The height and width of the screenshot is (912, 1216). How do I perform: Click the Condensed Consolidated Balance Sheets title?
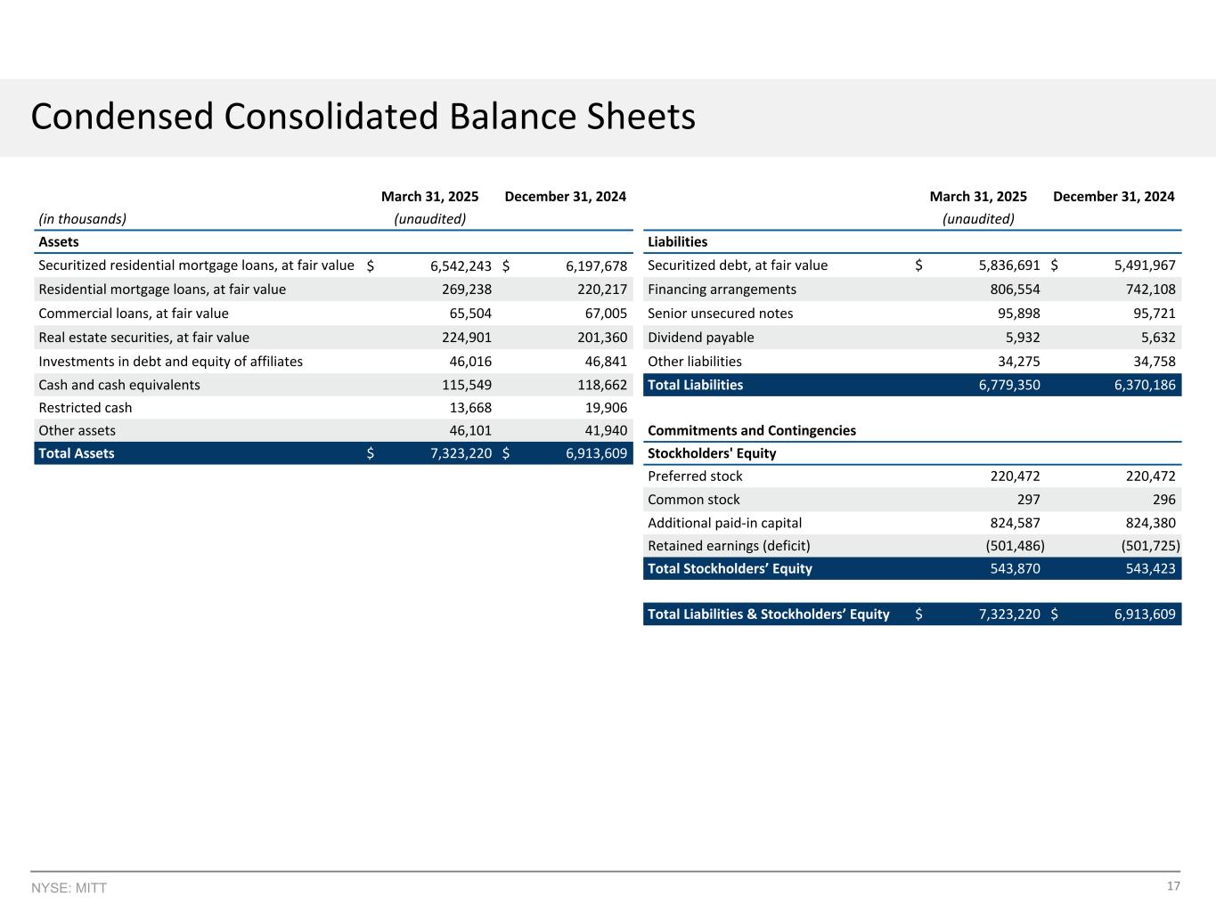point(363,117)
